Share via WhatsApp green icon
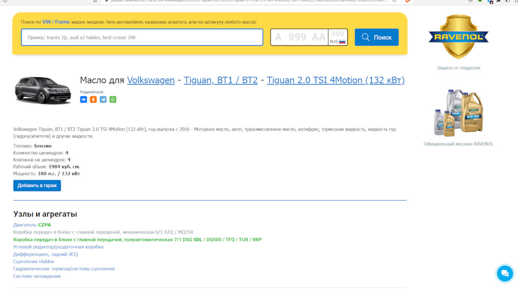This screenshot has width=518, height=294. (113, 99)
